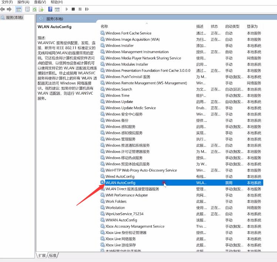Click the Stop service square button
The image size is (277, 262).
(x=73, y=9)
